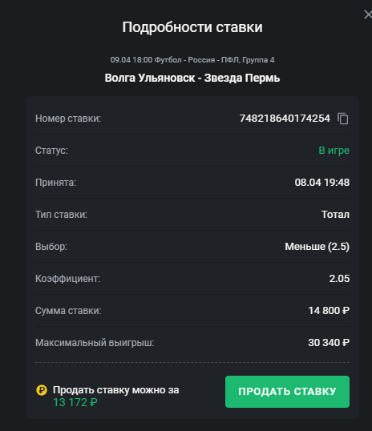Click the maximum win 30 340 ₽

coord(329,343)
